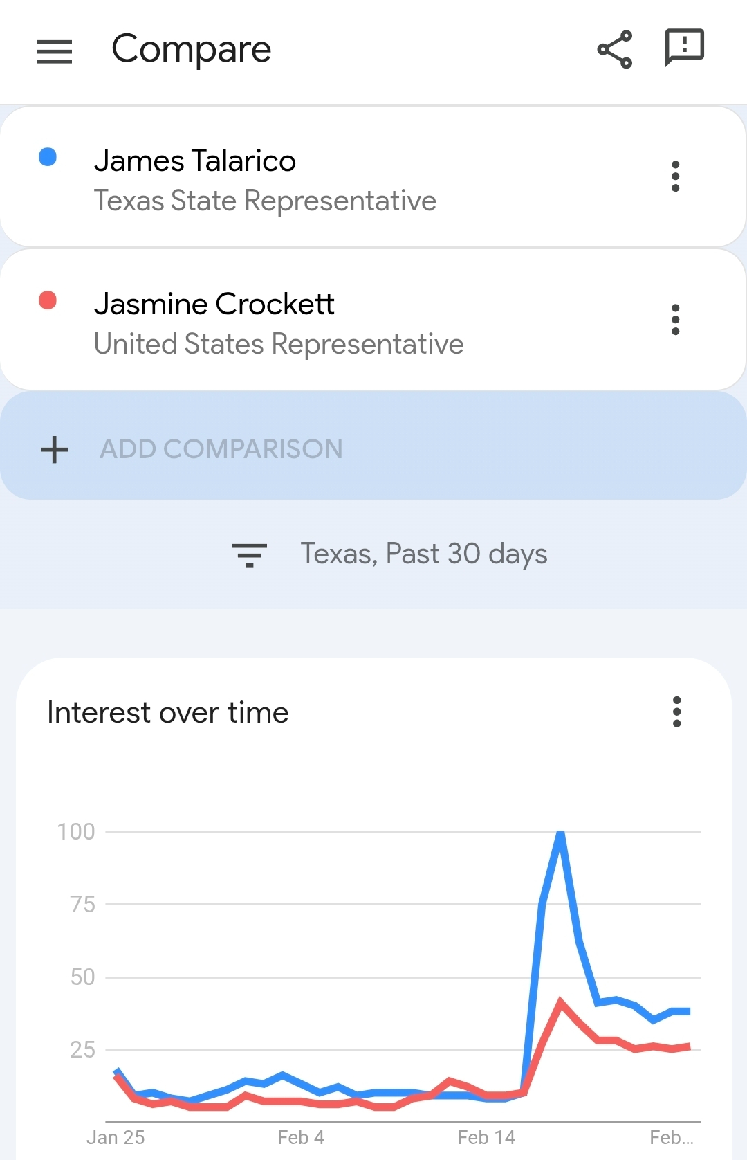The image size is (747, 1160).
Task: Edit the Jasmine Crockett search term
Action: pyautogui.click(x=214, y=304)
